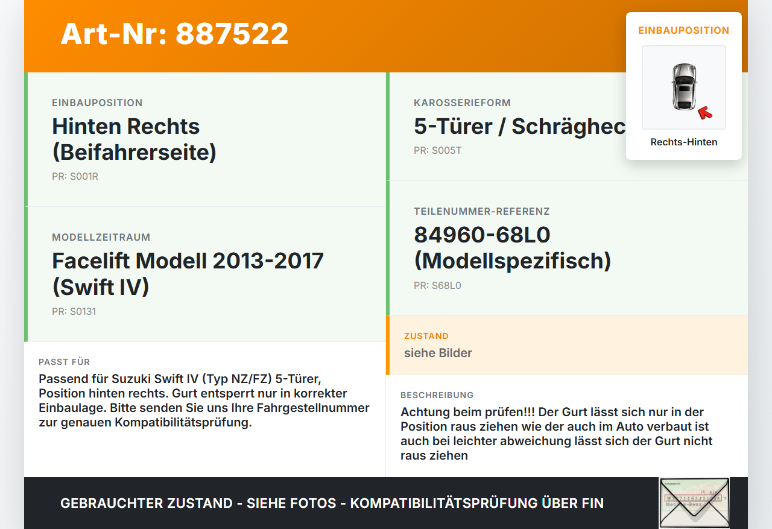This screenshot has height=529, width=772.
Task: Click the red arrow on car diagram
Action: pyautogui.click(x=704, y=112)
